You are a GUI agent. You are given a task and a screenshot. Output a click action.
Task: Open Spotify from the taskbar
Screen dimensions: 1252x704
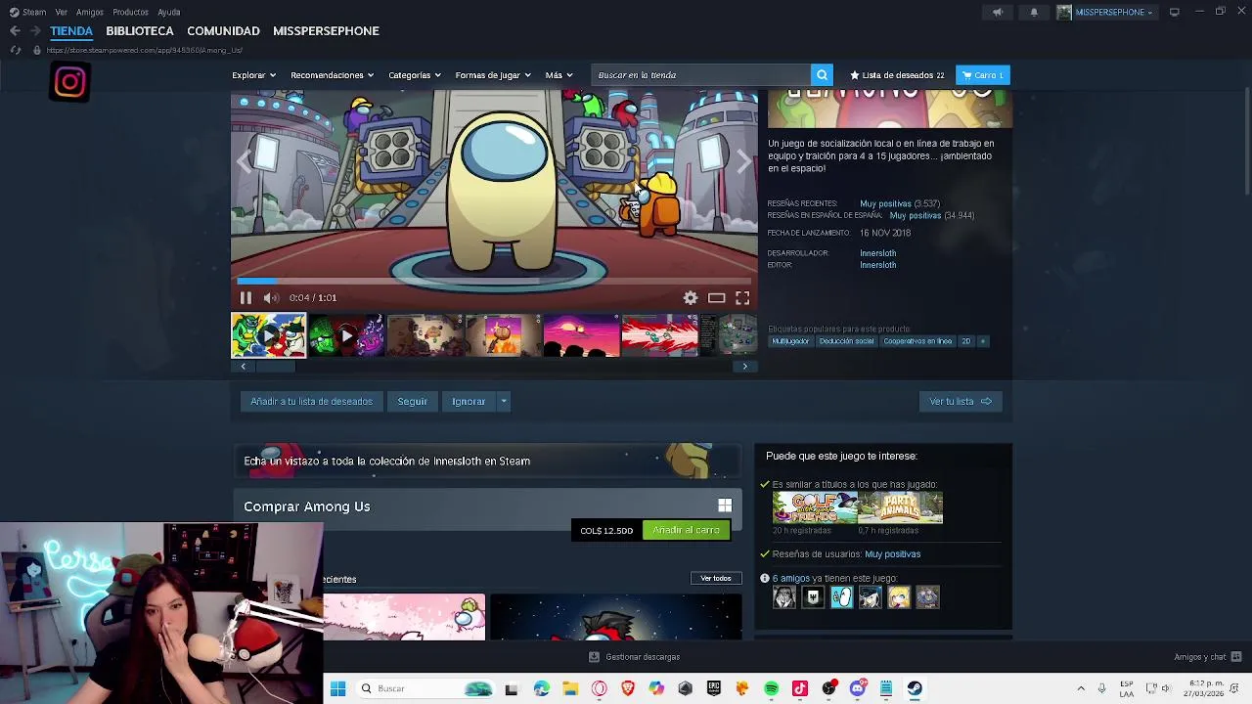[x=771, y=688]
